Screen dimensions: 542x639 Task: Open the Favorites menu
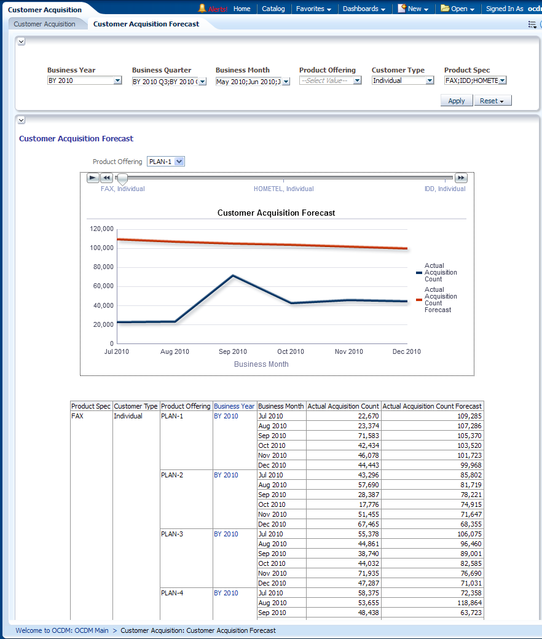click(x=313, y=9)
